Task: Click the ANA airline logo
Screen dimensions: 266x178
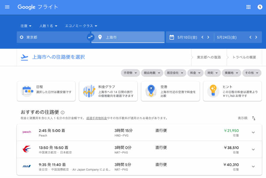Action: (27, 166)
